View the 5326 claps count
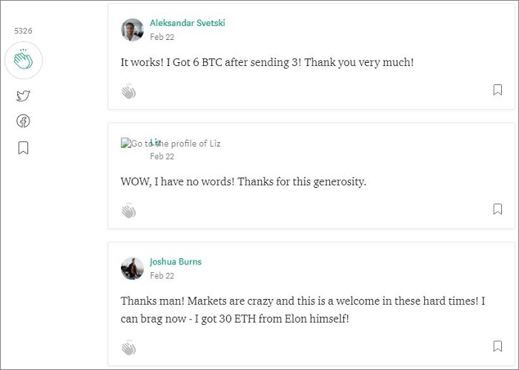519x370 pixels. pyautogui.click(x=23, y=31)
